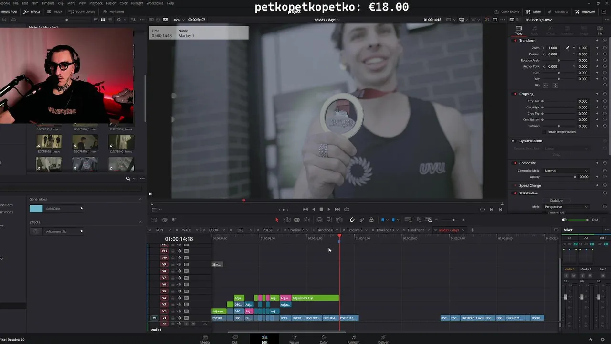Open the Composite Mode dropdown

(x=566, y=171)
